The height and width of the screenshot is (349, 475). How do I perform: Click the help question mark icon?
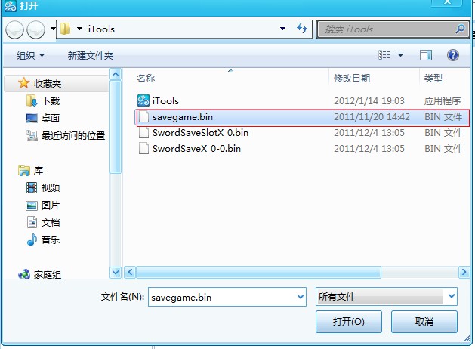(x=452, y=55)
